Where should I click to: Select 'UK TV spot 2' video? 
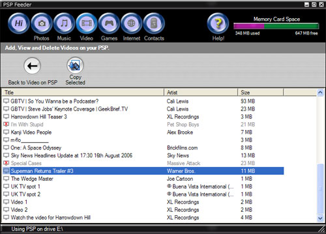click(x=143, y=194)
